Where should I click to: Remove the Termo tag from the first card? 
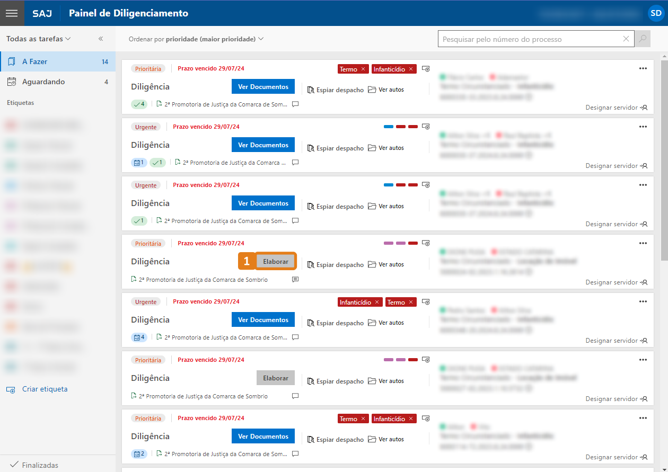tap(363, 69)
